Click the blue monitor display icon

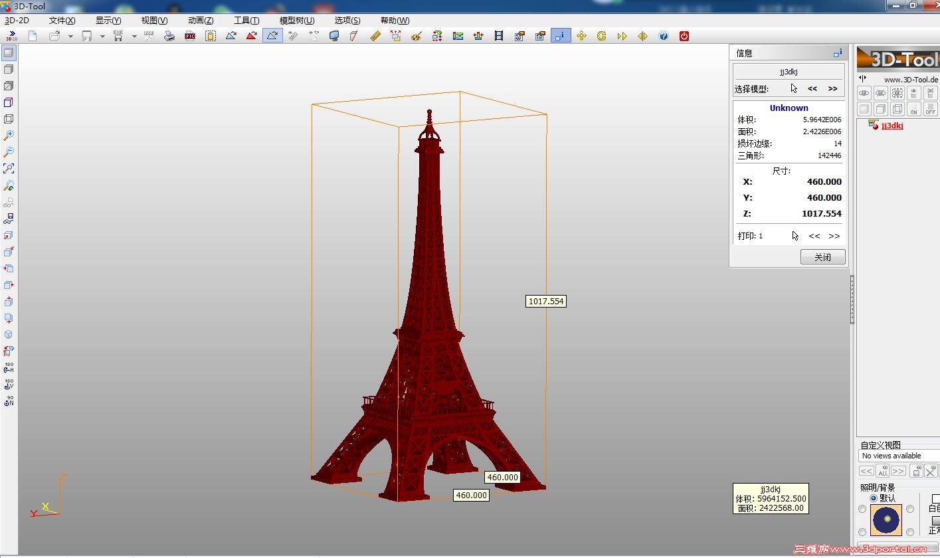(334, 36)
